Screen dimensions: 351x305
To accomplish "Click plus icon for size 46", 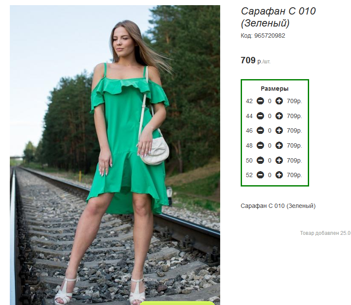I will [279, 130].
